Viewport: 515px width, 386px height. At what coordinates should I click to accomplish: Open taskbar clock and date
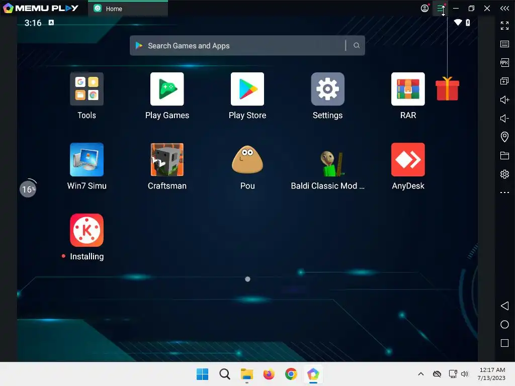(492, 374)
